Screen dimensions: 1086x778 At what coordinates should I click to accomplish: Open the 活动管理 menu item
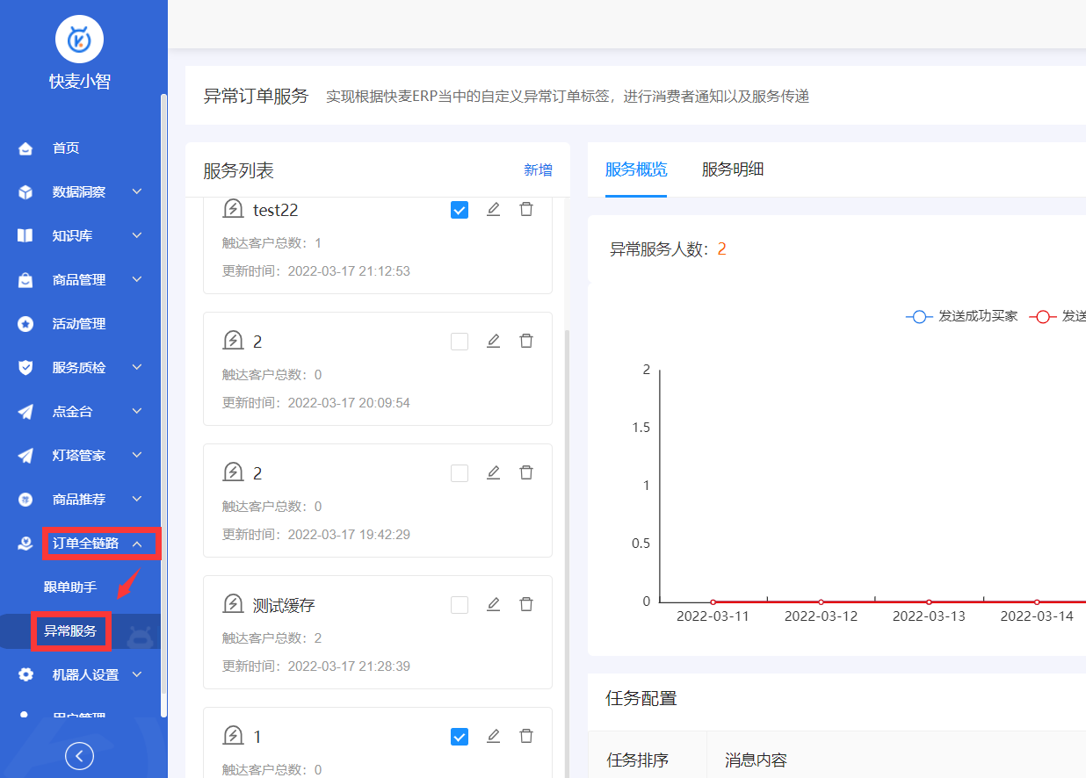[79, 324]
